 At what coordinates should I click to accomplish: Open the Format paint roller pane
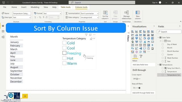pyautogui.click(x=141, y=56)
